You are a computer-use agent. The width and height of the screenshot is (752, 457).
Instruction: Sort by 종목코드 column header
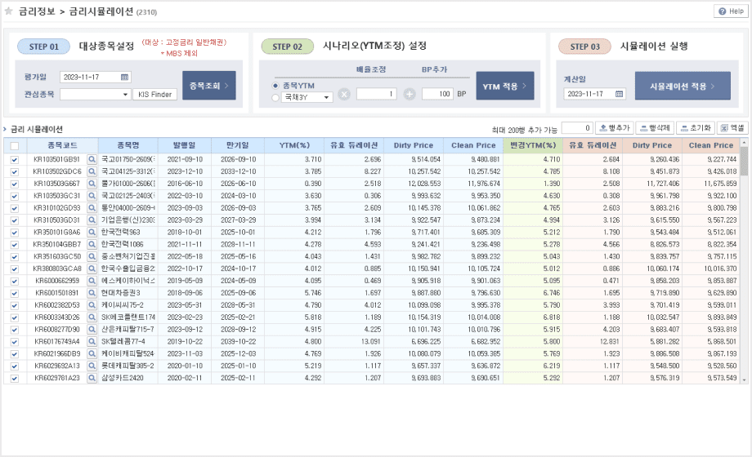62,145
